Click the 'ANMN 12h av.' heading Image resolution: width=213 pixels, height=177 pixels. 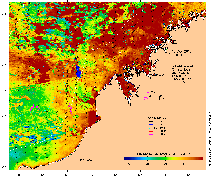point(157,118)
